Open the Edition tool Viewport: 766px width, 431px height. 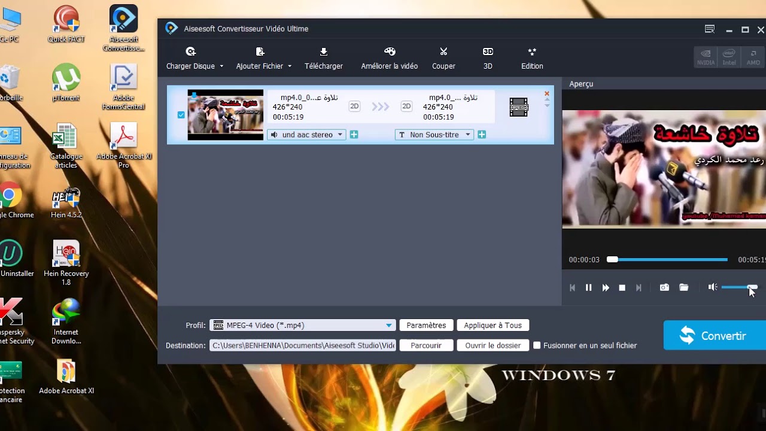532,59
